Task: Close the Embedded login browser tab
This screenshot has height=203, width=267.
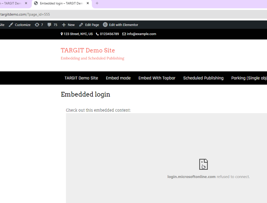Action: pos(88,3)
